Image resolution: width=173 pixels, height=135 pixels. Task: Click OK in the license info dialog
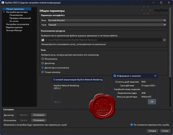(152, 102)
